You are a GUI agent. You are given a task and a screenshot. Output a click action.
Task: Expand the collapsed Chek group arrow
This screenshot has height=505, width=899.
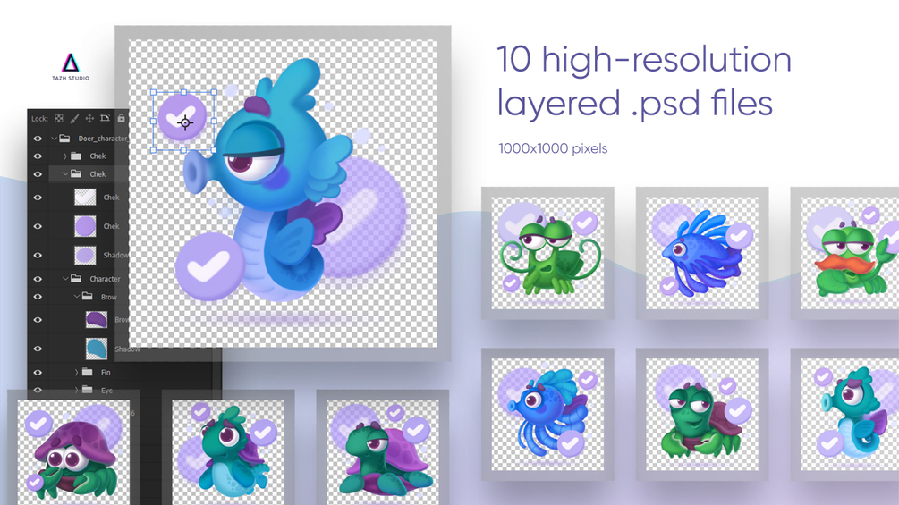[64, 156]
